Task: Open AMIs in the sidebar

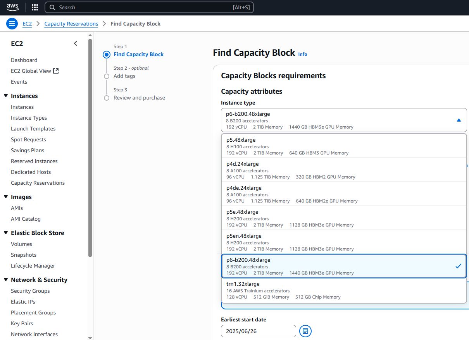Action: (17, 208)
